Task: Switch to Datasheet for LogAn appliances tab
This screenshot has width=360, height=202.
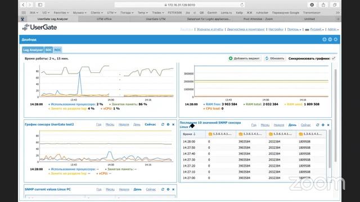Action: [209, 19]
